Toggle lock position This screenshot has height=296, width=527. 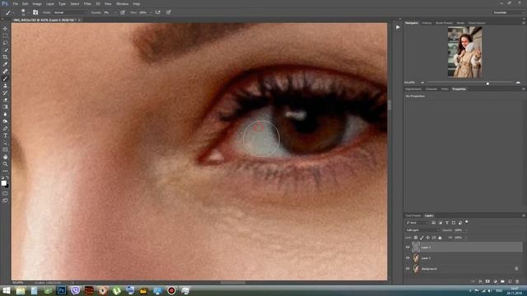pos(428,238)
